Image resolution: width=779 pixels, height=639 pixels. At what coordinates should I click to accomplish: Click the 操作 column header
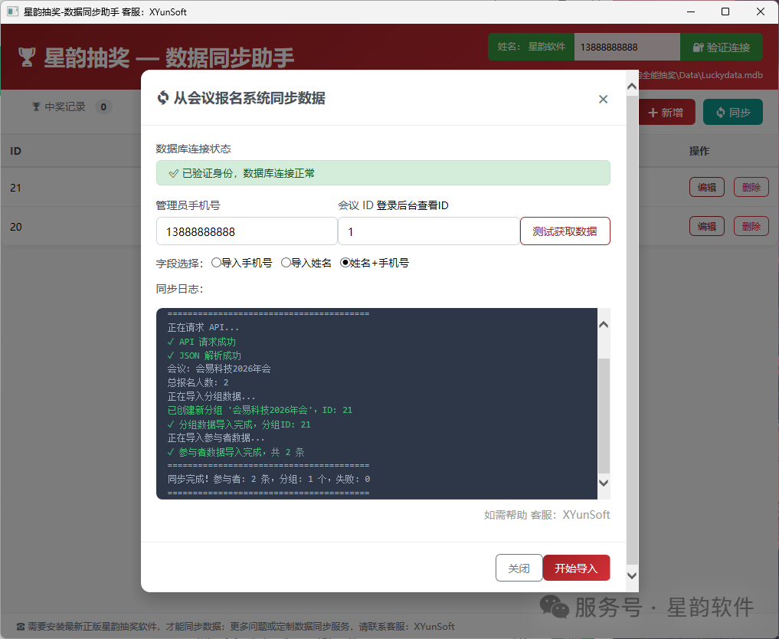(699, 151)
